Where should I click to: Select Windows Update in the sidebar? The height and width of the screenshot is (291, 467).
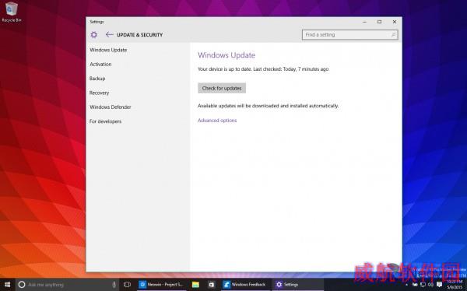(108, 50)
